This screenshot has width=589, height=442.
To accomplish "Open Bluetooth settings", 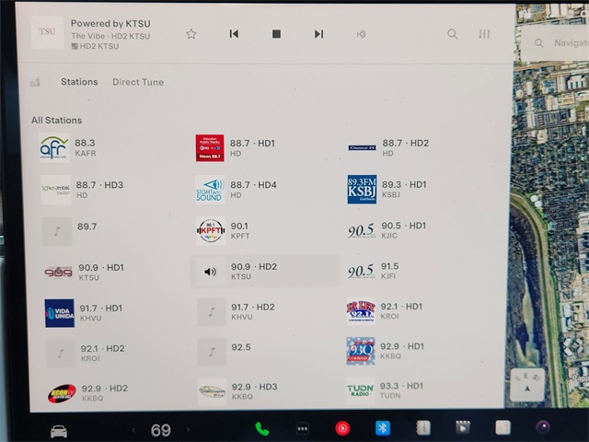I will click(383, 427).
